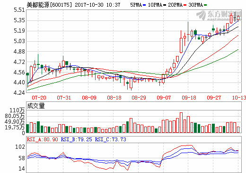Click the price axis value 4.24
The image size is (246, 173).
[x=19, y=93]
